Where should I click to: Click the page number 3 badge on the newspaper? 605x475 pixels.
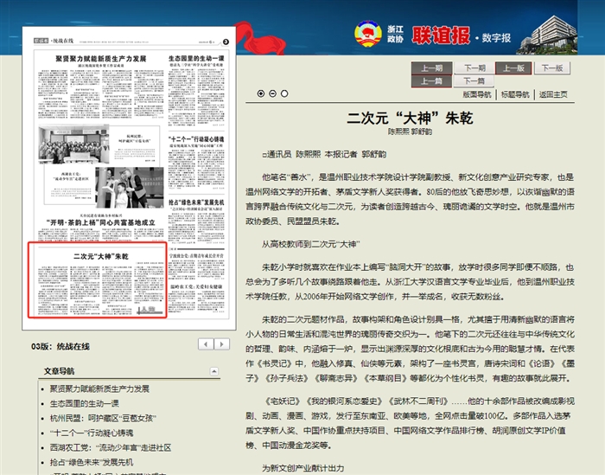click(x=226, y=42)
